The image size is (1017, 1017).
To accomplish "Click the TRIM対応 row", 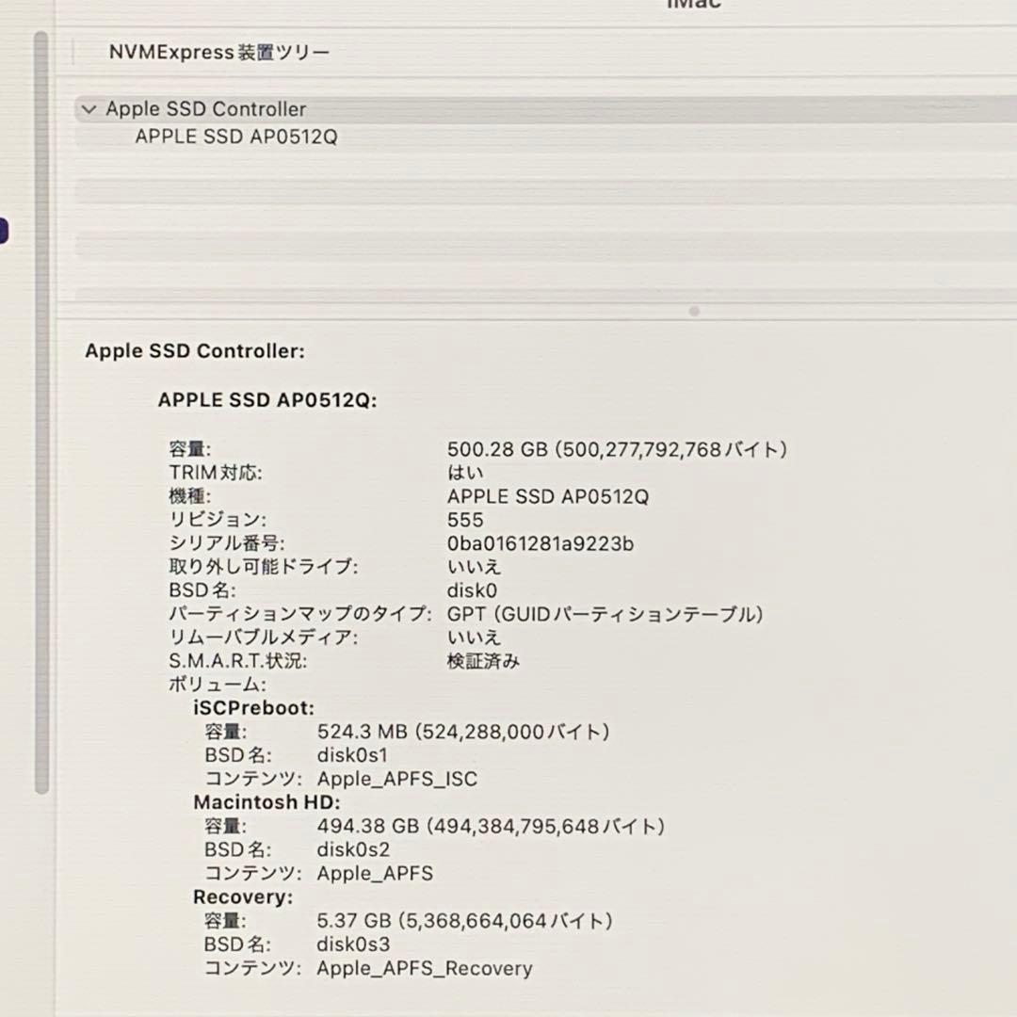I will (x=217, y=473).
